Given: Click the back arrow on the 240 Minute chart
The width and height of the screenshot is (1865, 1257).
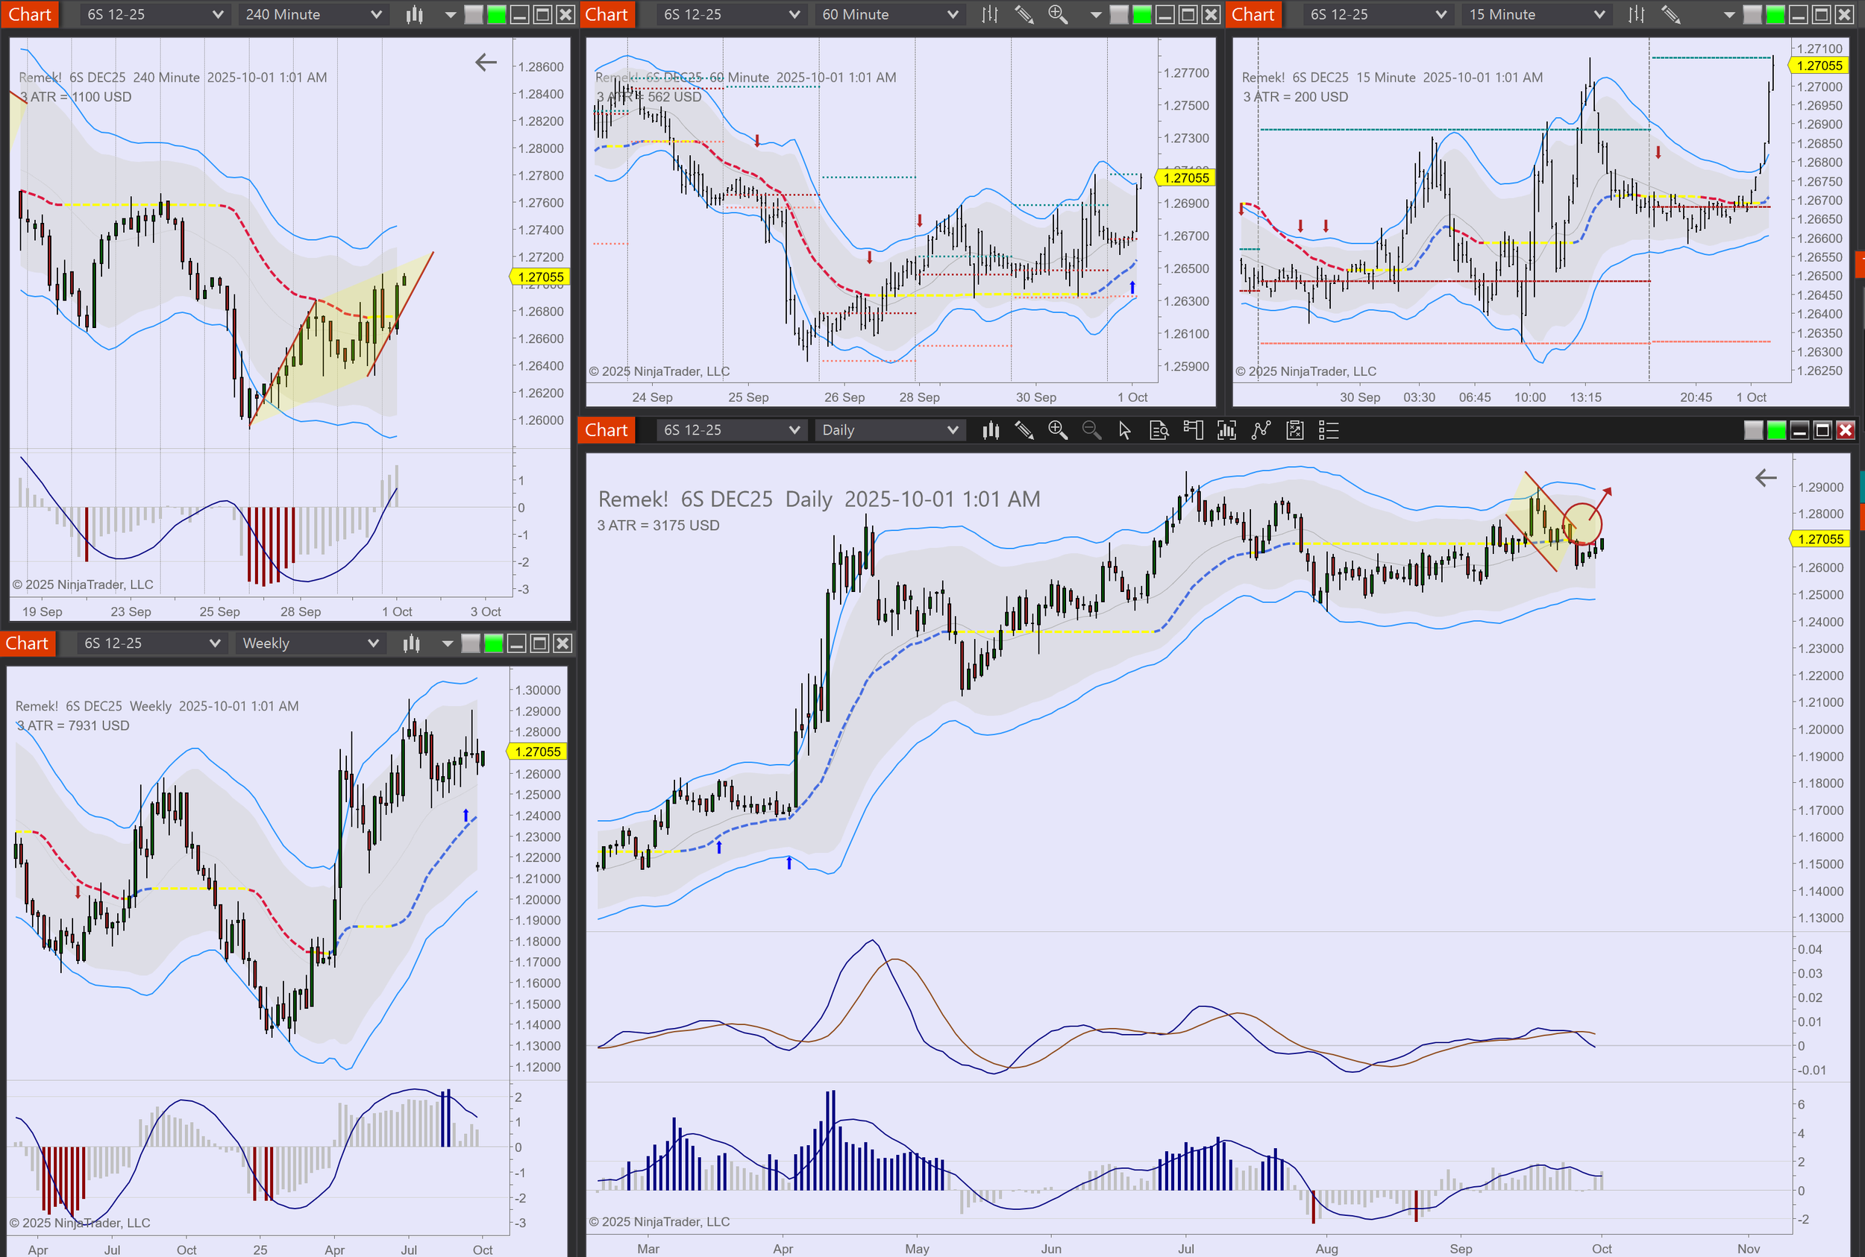Looking at the screenshot, I should pos(486,63).
